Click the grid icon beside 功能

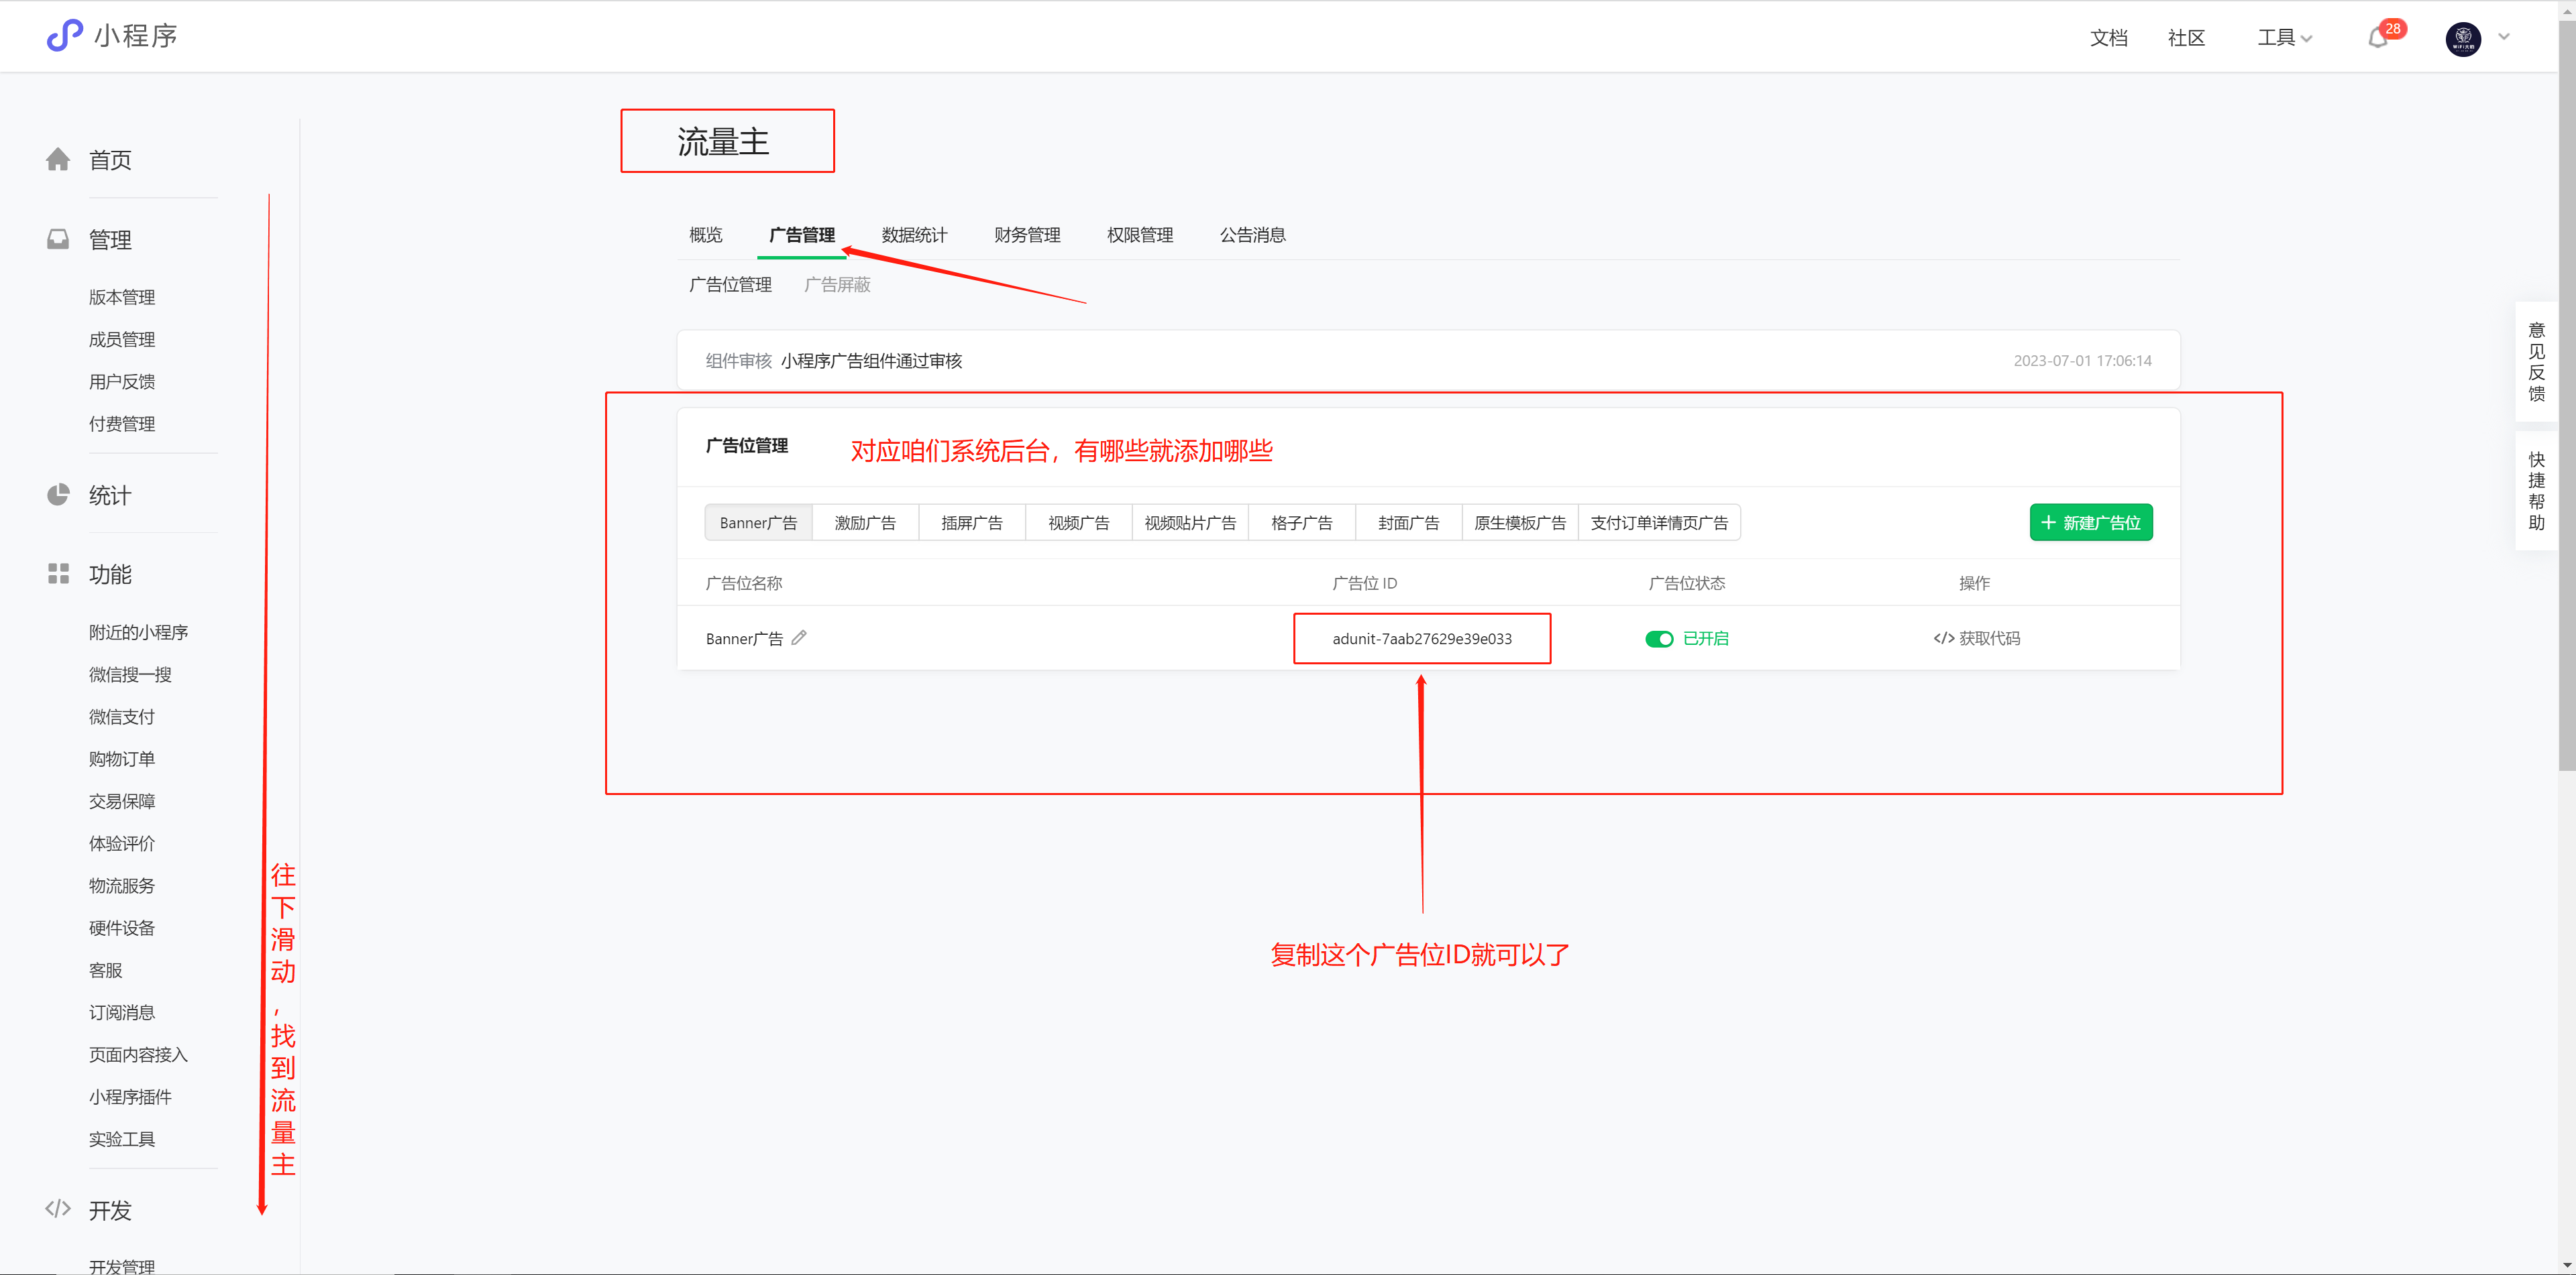click(58, 574)
